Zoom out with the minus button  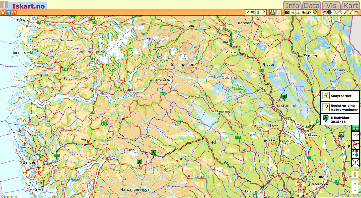pos(355,191)
